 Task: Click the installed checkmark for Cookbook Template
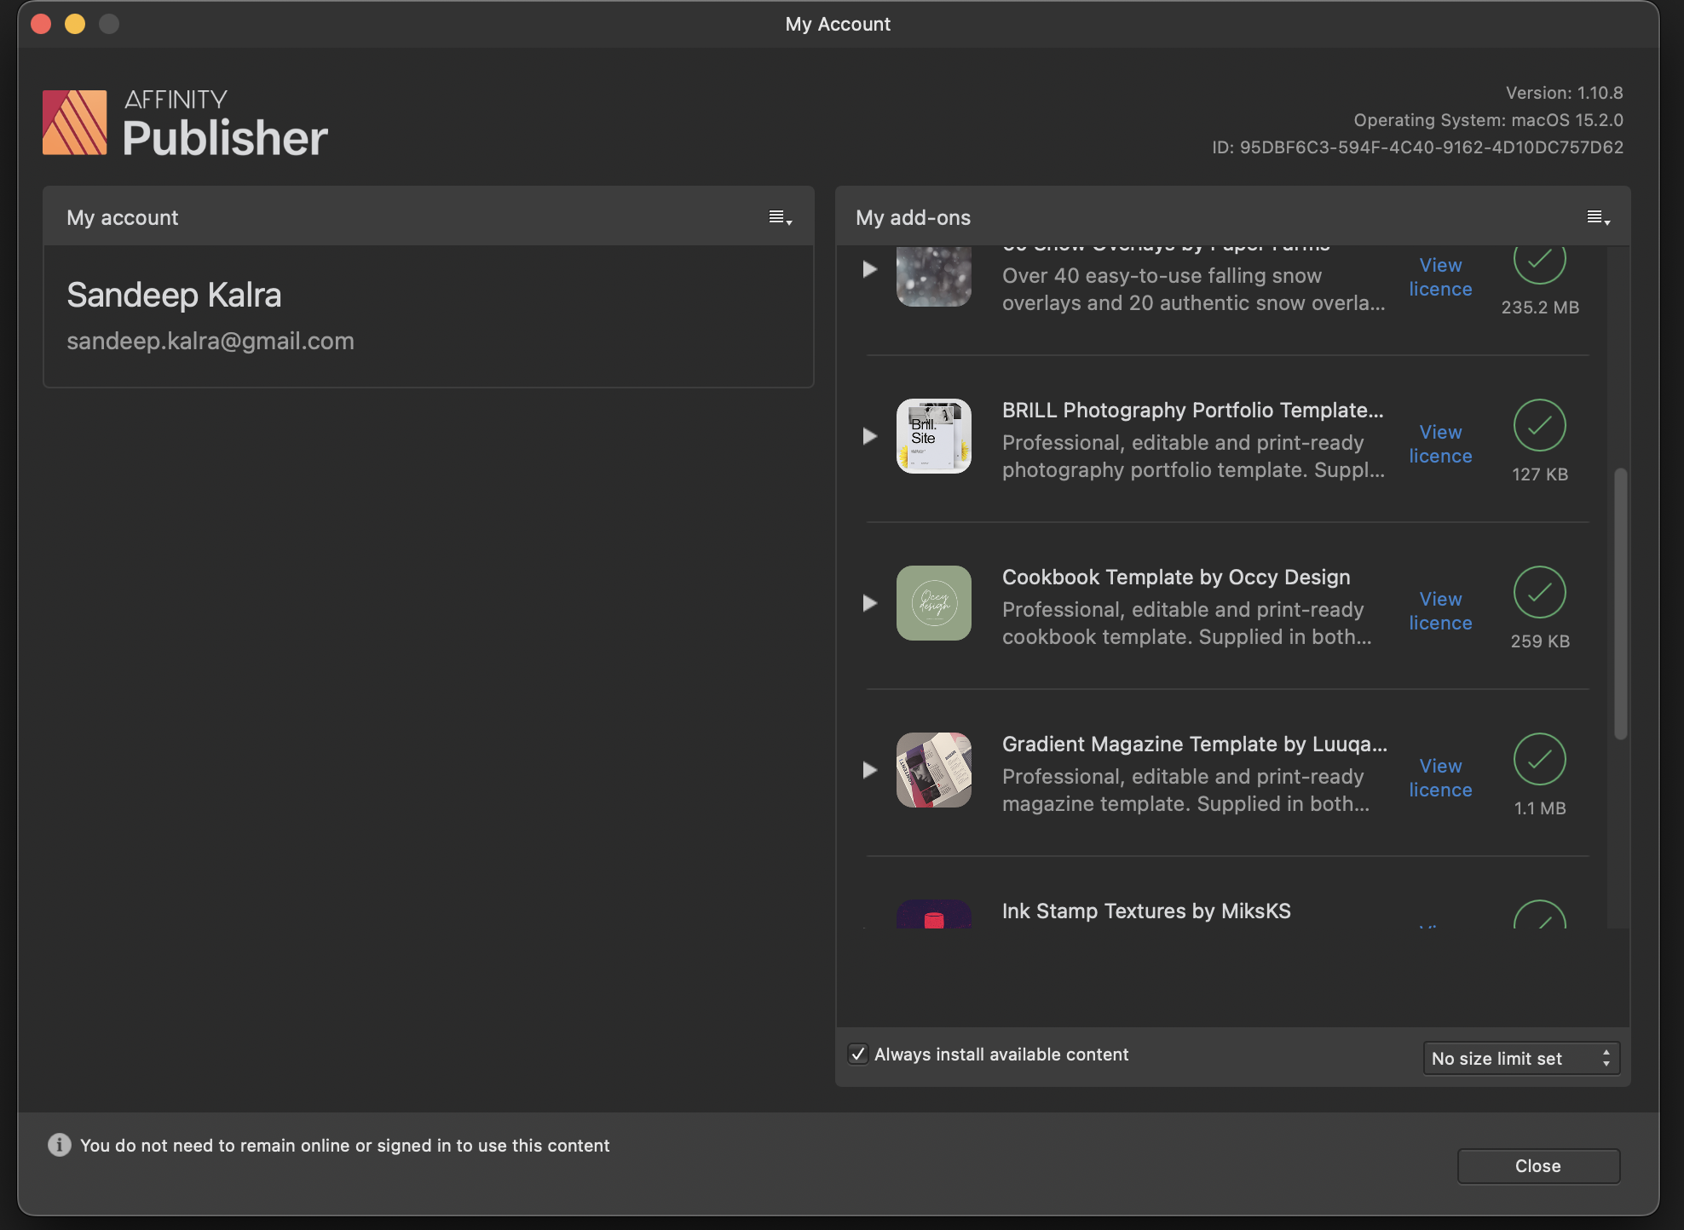1539,592
